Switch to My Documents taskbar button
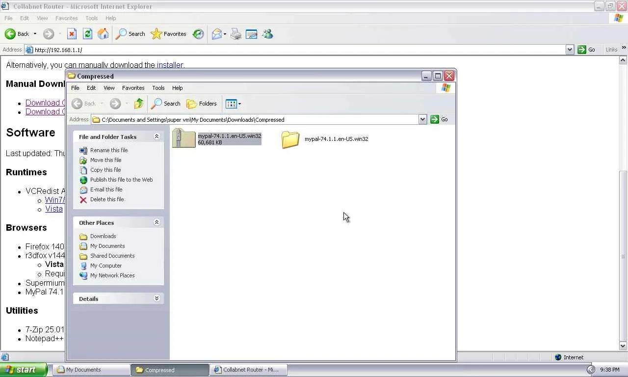 tap(91, 370)
